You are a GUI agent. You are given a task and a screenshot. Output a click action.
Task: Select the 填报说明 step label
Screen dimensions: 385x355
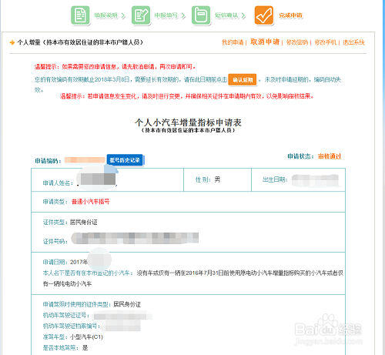click(105, 15)
